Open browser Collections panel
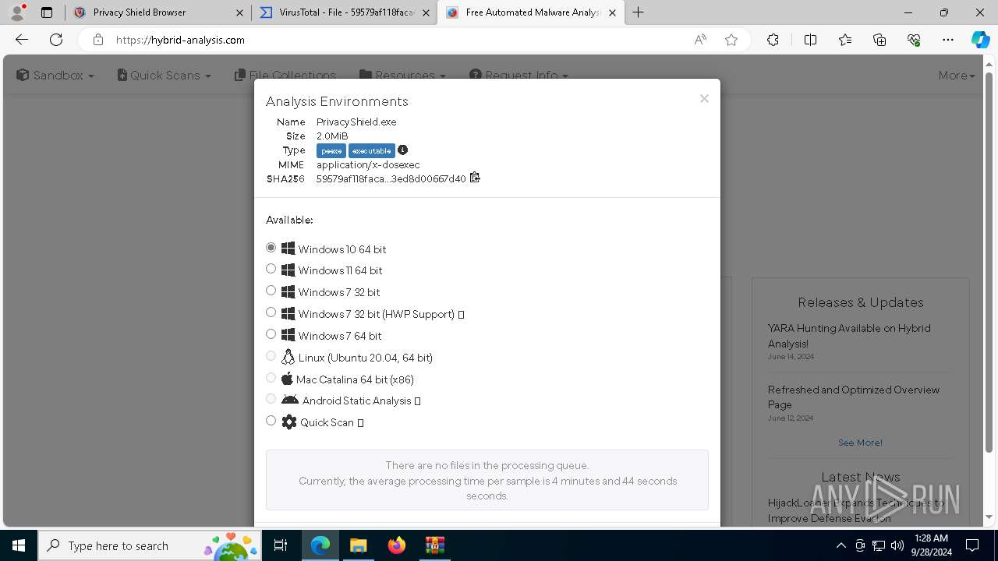The height and width of the screenshot is (561, 998). click(x=879, y=40)
